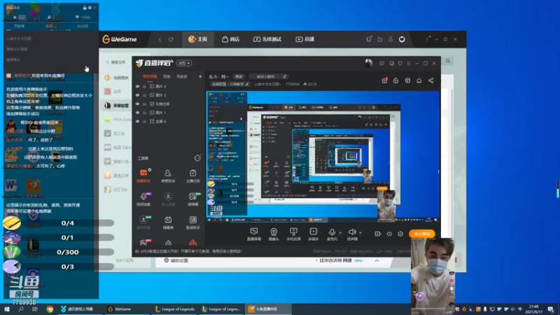Expand the 比尔吉沃特 网通 server selector chevron
Viewport: 560px width, 315px height.
[377, 260]
